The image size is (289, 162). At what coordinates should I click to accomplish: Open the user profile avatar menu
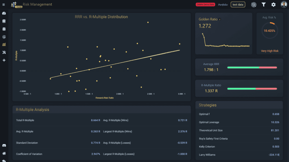(284, 4)
